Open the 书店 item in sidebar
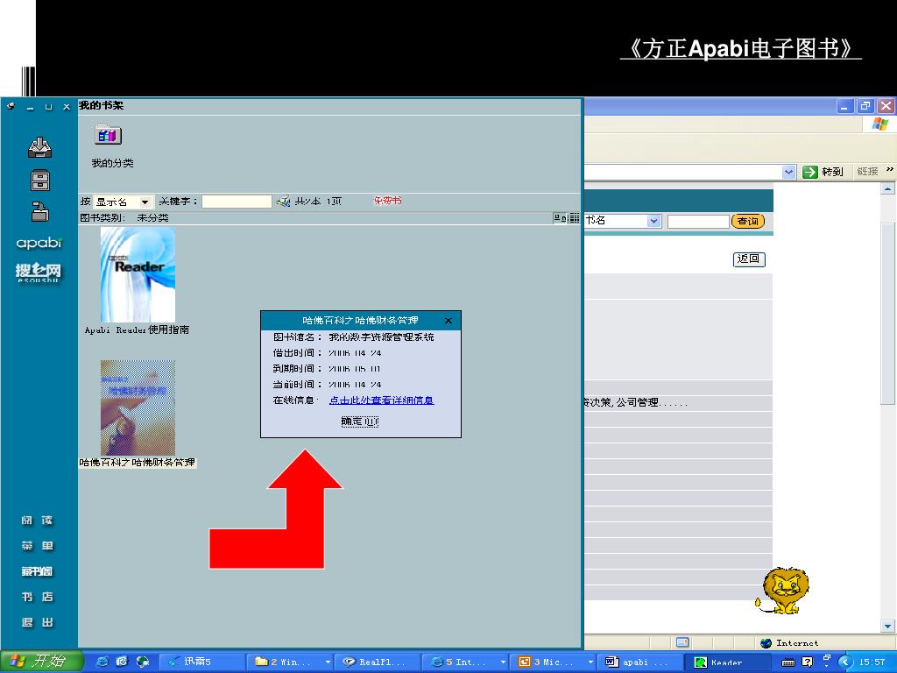The width and height of the screenshot is (897, 673). coord(38,597)
